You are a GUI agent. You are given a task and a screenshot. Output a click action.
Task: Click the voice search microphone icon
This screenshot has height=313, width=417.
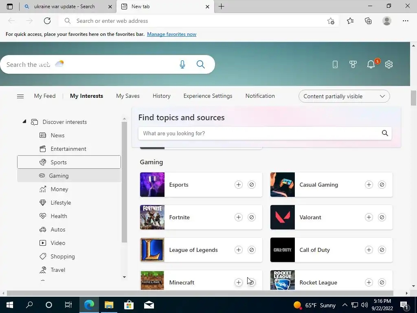(182, 64)
